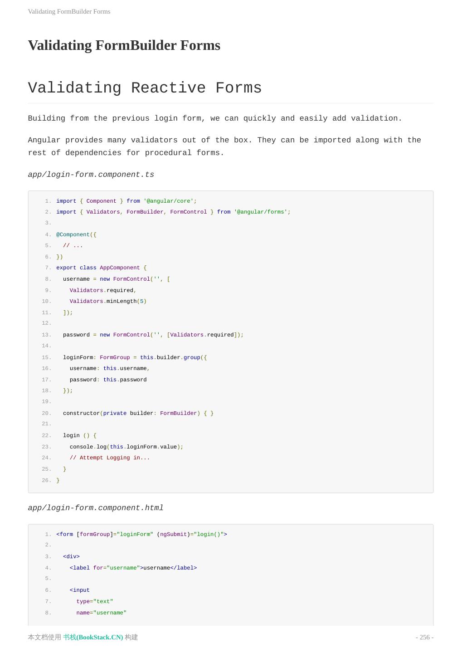The width and height of the screenshot is (462, 653).
Task: Click the '@angular/core' import string
Action: click(x=168, y=201)
